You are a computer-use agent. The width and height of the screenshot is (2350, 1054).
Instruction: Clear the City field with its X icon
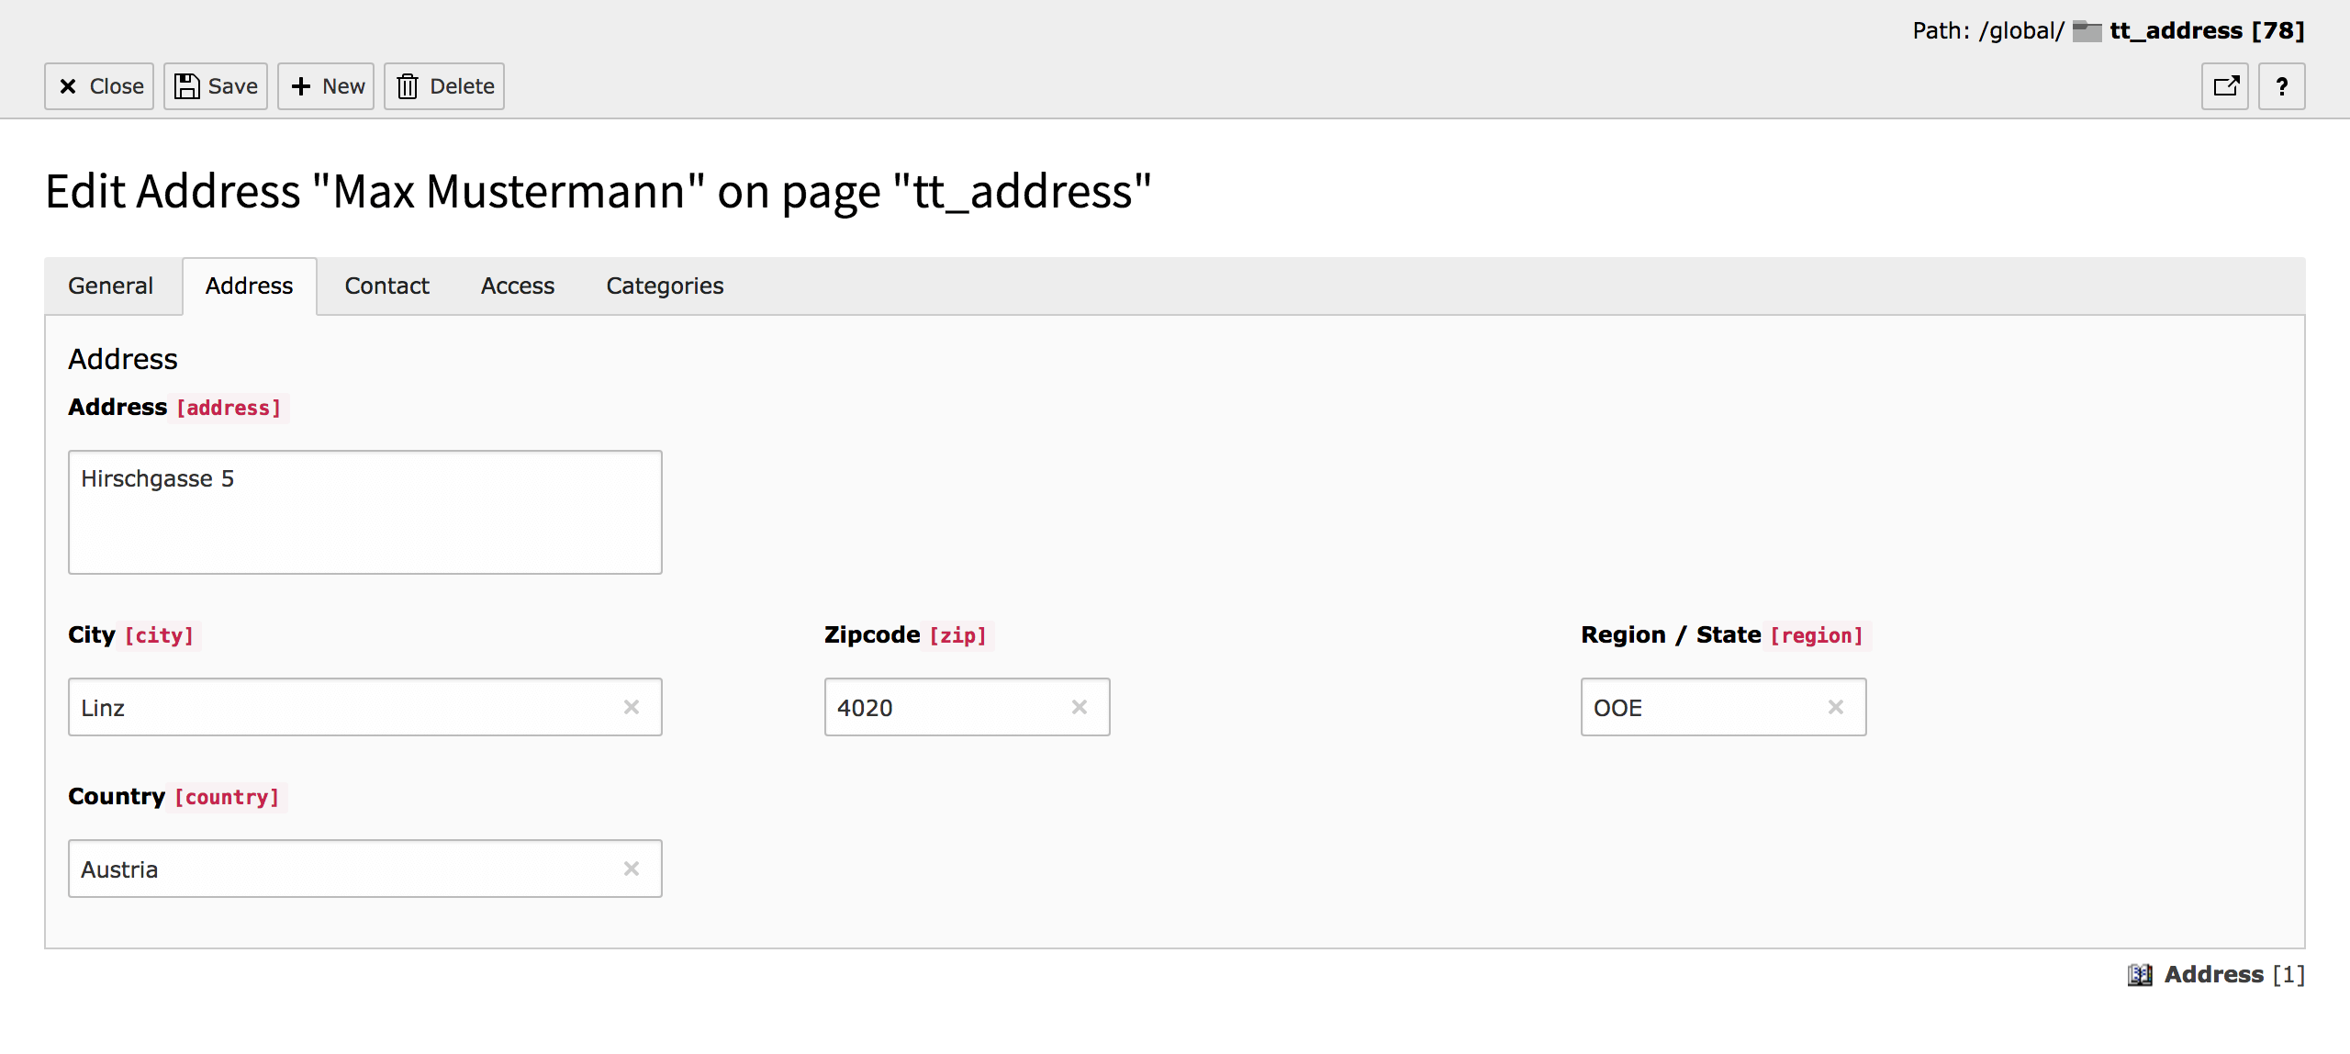coord(632,707)
